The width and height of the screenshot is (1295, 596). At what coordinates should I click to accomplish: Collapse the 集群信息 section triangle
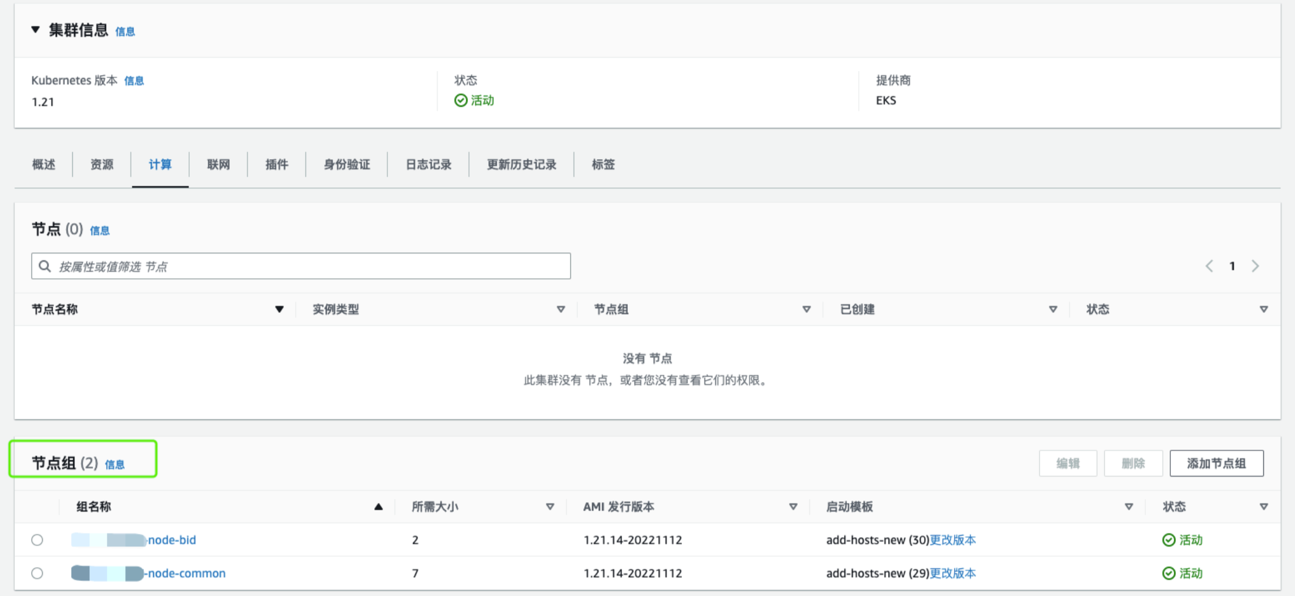point(36,29)
